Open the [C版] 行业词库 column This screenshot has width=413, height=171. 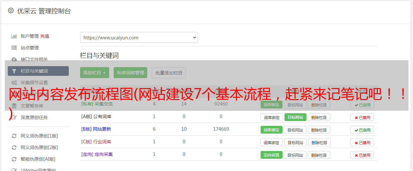coord(96,142)
